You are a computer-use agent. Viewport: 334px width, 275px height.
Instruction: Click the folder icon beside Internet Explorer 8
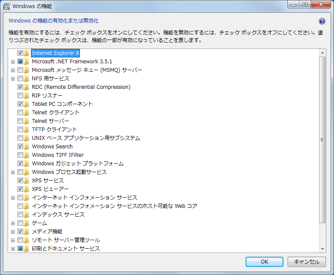tap(26, 53)
